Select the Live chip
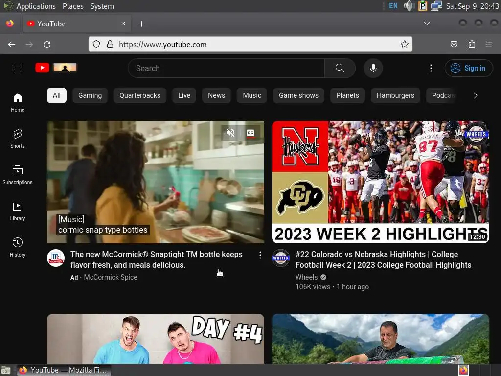501x376 pixels. 184,95
